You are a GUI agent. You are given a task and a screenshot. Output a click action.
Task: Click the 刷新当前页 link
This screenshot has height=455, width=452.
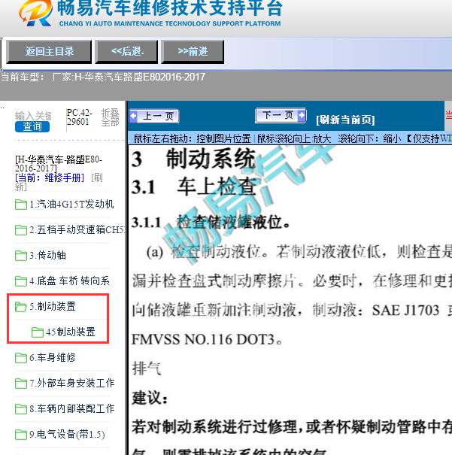click(x=345, y=120)
